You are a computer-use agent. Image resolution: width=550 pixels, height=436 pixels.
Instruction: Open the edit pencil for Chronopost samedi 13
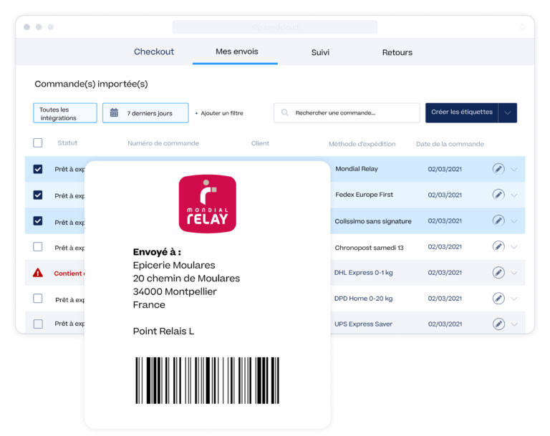(498, 247)
